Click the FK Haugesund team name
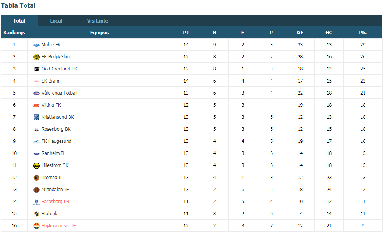 56,141
